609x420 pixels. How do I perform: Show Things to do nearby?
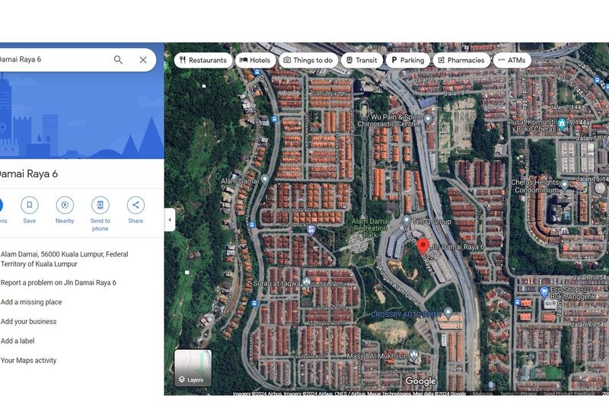pos(308,60)
